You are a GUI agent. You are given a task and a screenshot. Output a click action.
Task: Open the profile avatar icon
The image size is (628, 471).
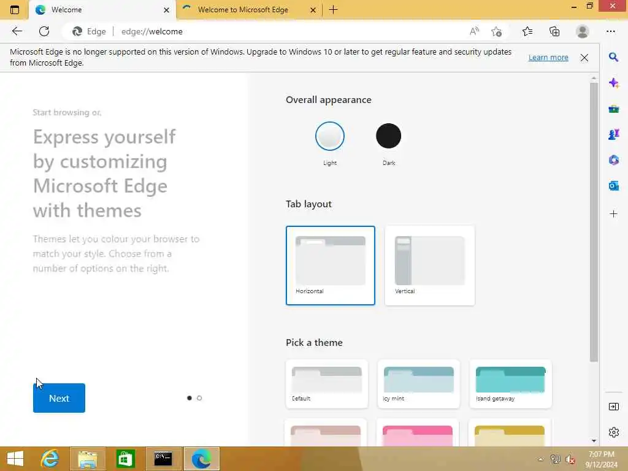pos(583,31)
